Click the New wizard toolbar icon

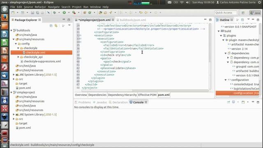click(13, 13)
